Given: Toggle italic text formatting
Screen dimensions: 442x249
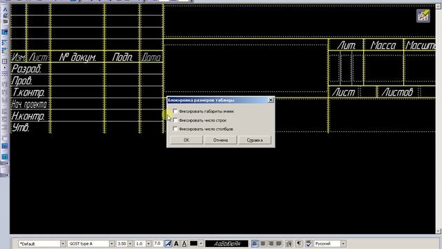Looking at the screenshot, I should [168, 243].
